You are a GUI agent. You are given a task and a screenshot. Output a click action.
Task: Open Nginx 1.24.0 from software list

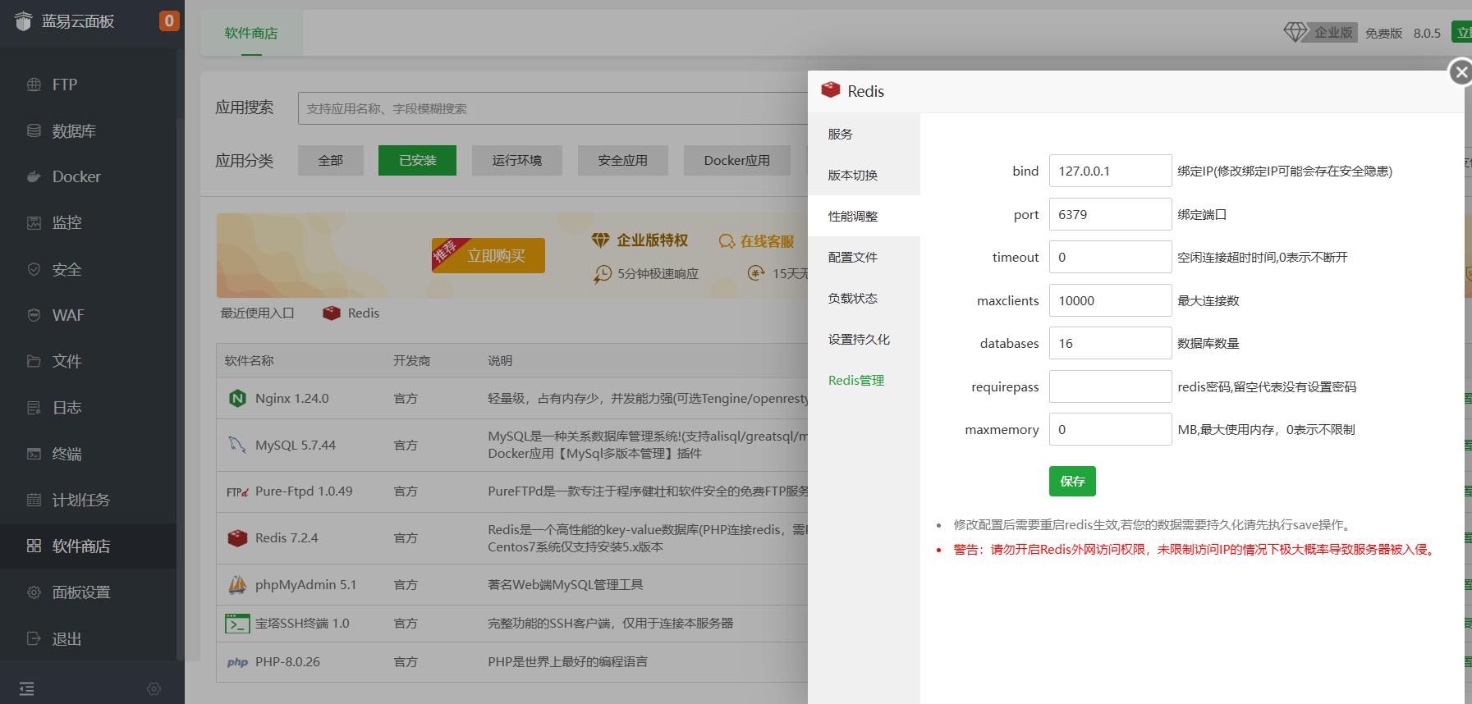click(292, 399)
